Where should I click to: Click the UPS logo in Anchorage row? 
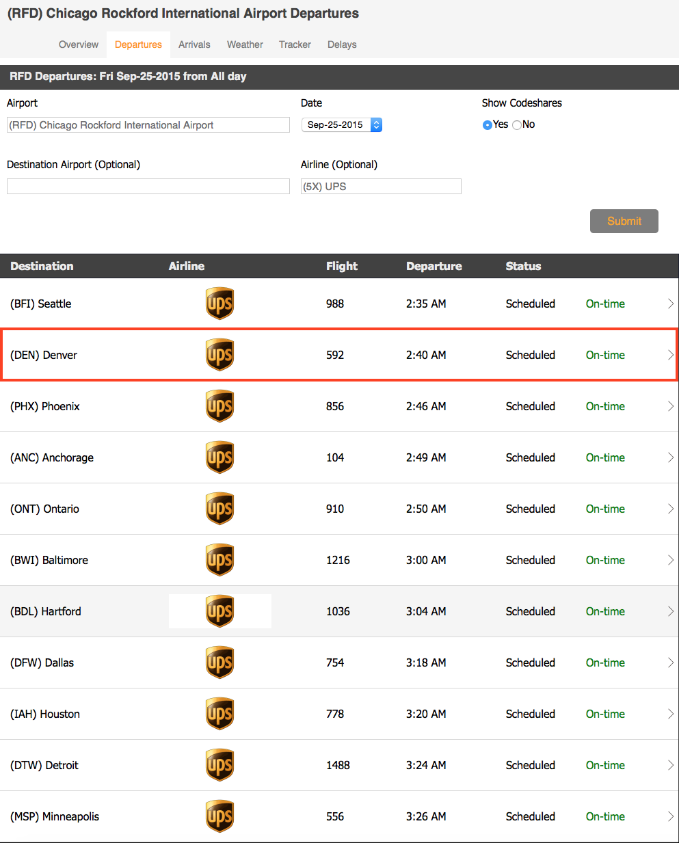coord(219,457)
